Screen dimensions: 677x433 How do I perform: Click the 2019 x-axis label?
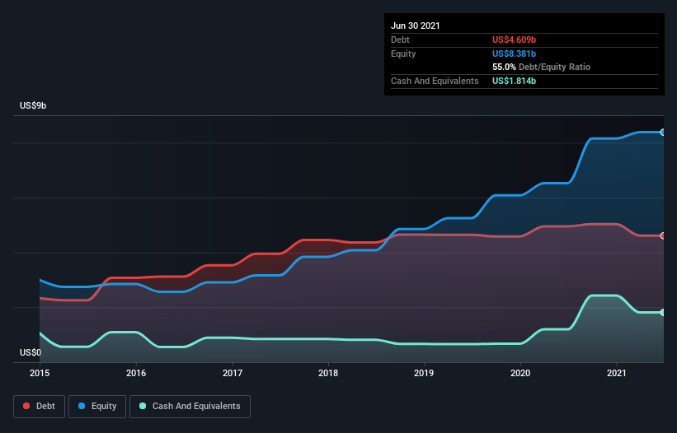[x=424, y=373]
